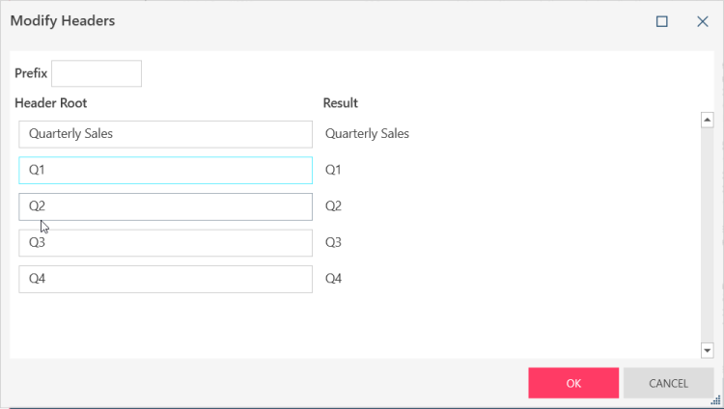The width and height of the screenshot is (724, 409).
Task: Select the Q2 header root field
Action: (x=165, y=206)
